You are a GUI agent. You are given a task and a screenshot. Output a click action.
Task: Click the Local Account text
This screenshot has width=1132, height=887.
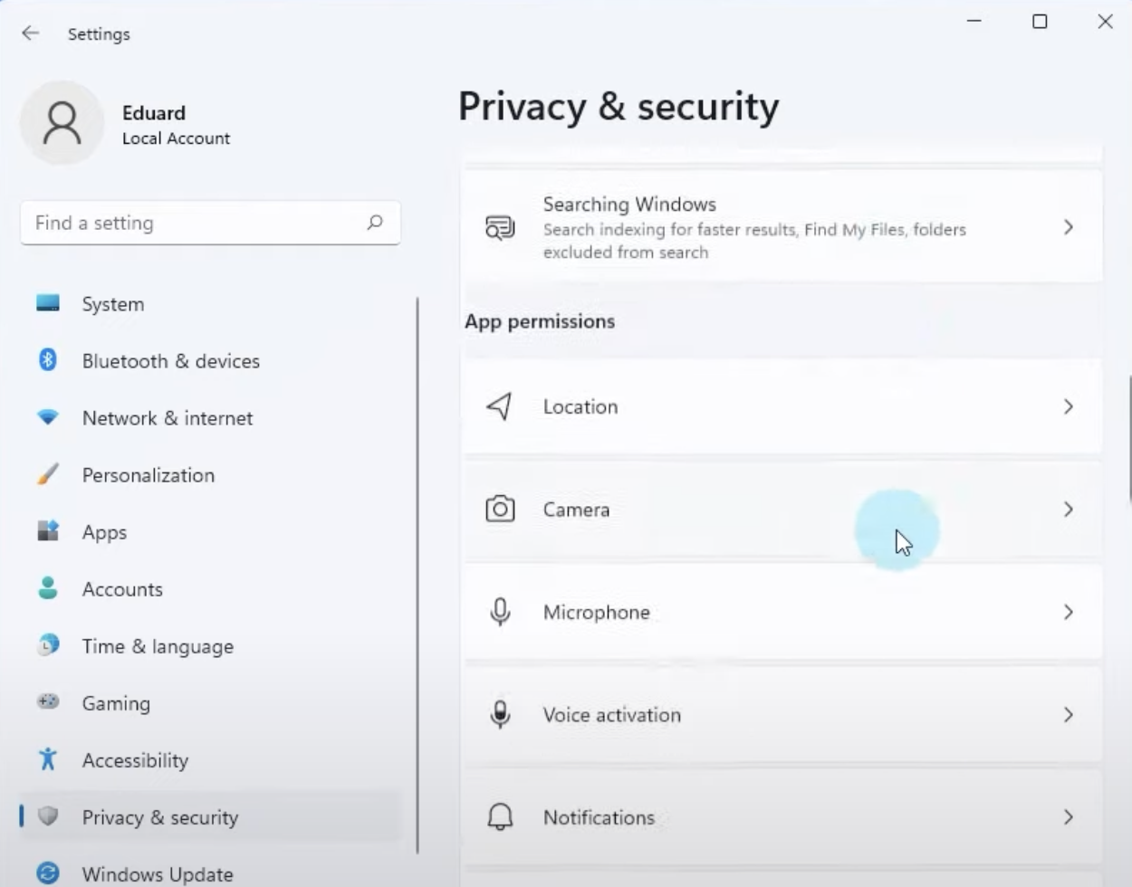(176, 138)
